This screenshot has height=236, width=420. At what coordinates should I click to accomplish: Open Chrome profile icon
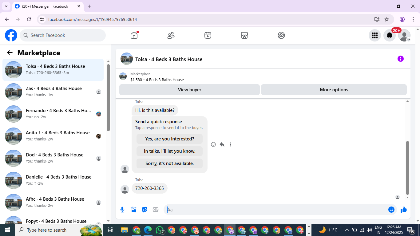402,19
